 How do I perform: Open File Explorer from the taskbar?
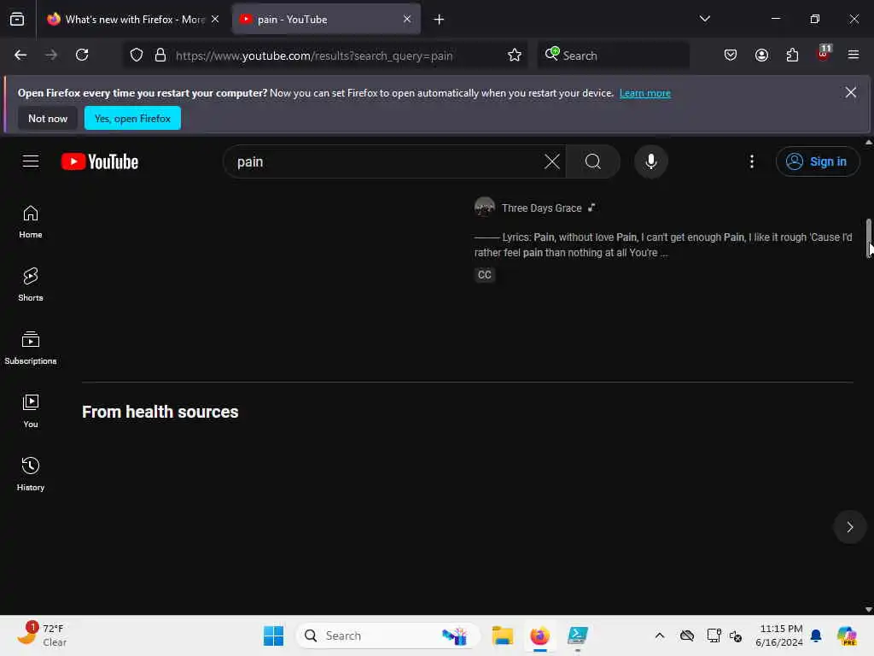point(502,635)
